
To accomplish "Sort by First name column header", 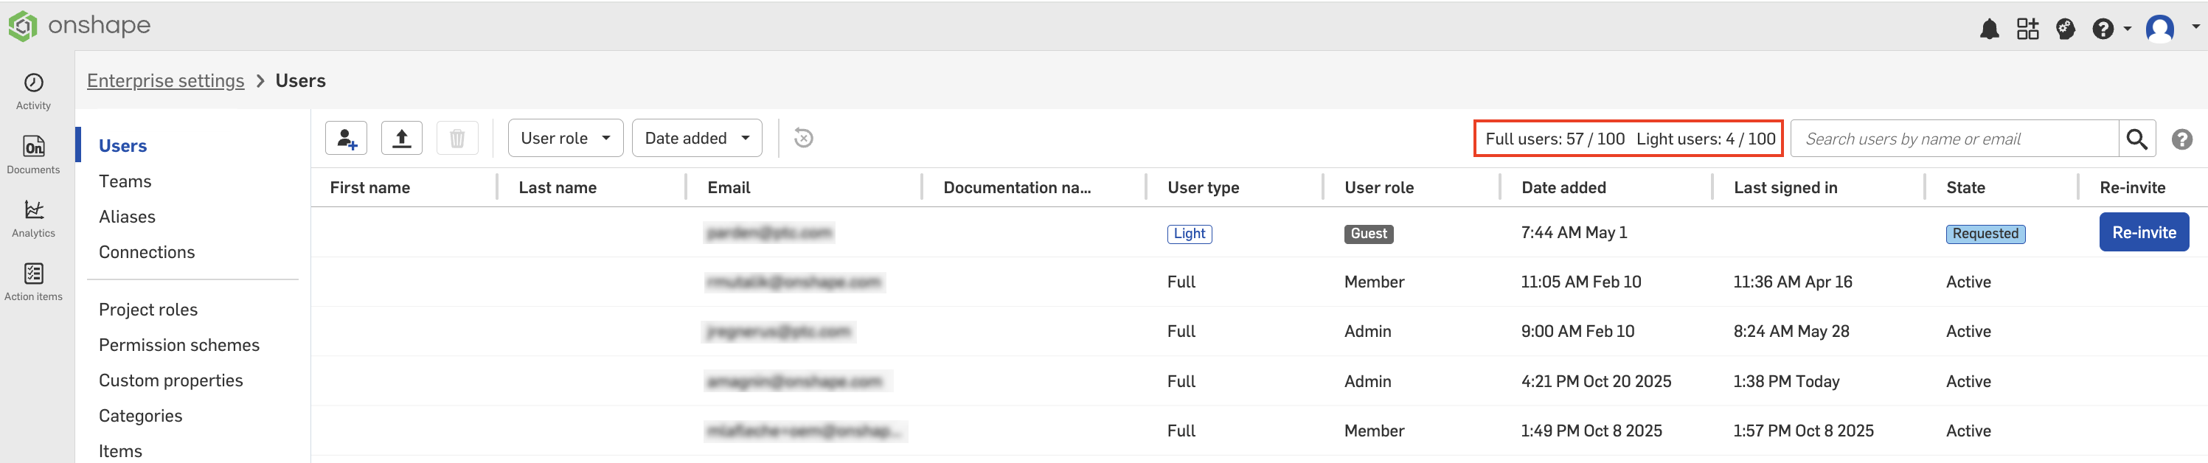I will tap(370, 188).
